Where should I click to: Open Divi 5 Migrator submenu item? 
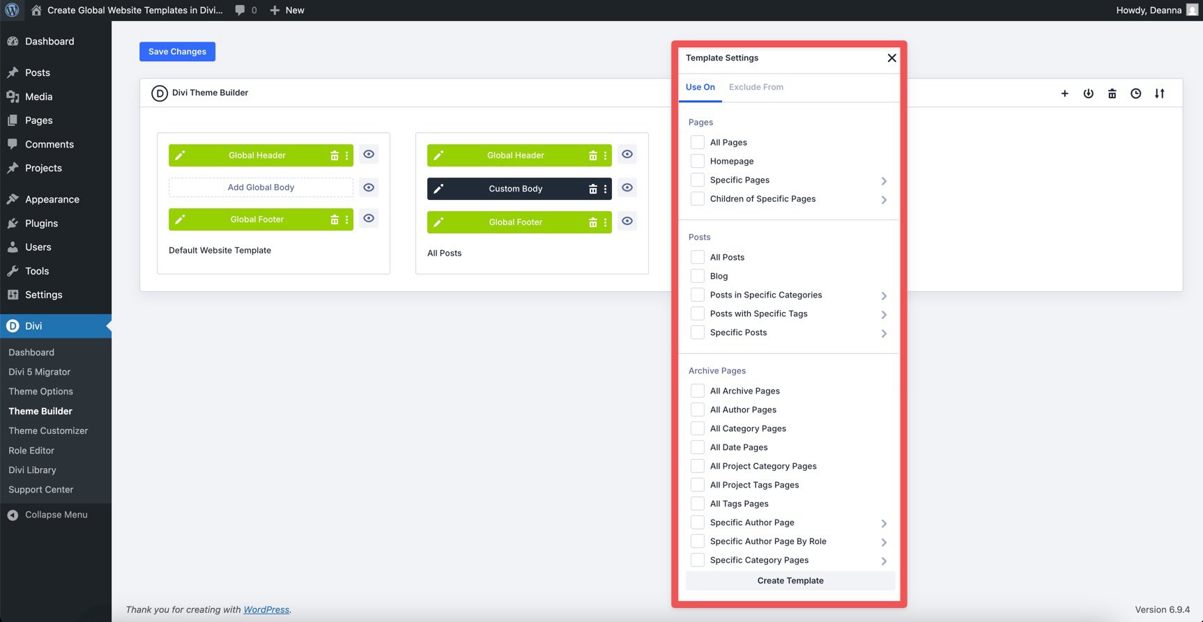[39, 372]
